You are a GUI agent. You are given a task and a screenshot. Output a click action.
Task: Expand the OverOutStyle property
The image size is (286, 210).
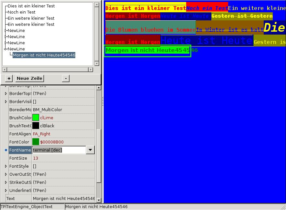6,174
